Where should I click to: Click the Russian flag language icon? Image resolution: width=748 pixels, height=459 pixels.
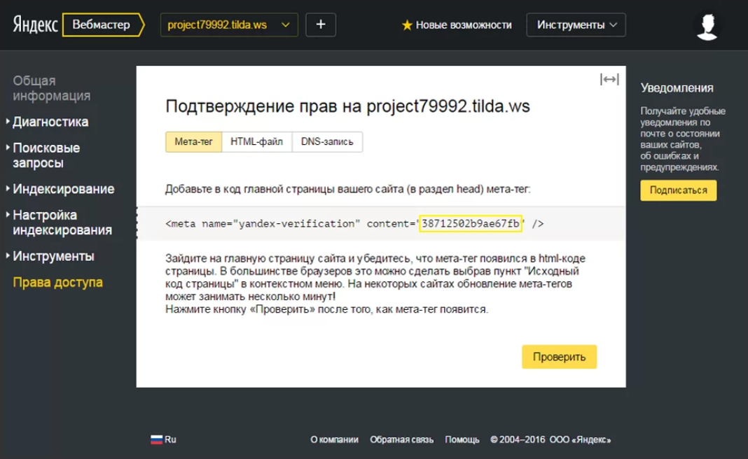tap(157, 439)
